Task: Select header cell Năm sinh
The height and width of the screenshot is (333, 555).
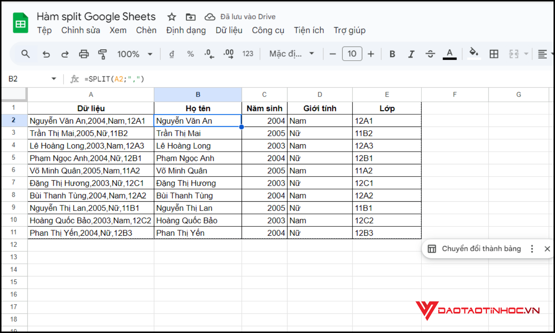Action: coord(265,108)
